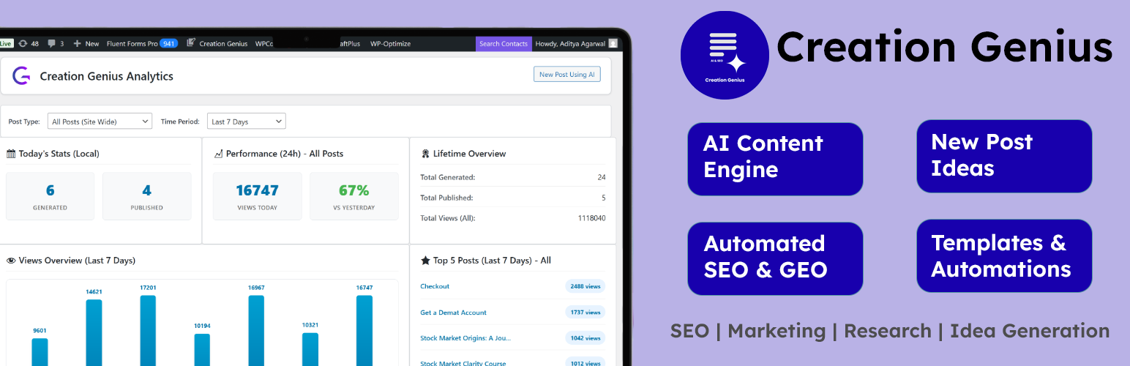Click the bar labeled 9601 in chart
Image resolution: width=1130 pixels, height=366 pixels.
(x=40, y=352)
